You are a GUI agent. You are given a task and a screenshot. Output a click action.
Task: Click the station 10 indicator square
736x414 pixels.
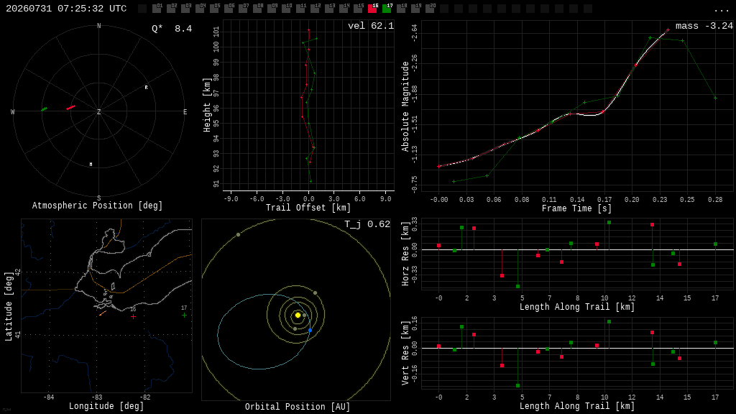tap(286, 9)
